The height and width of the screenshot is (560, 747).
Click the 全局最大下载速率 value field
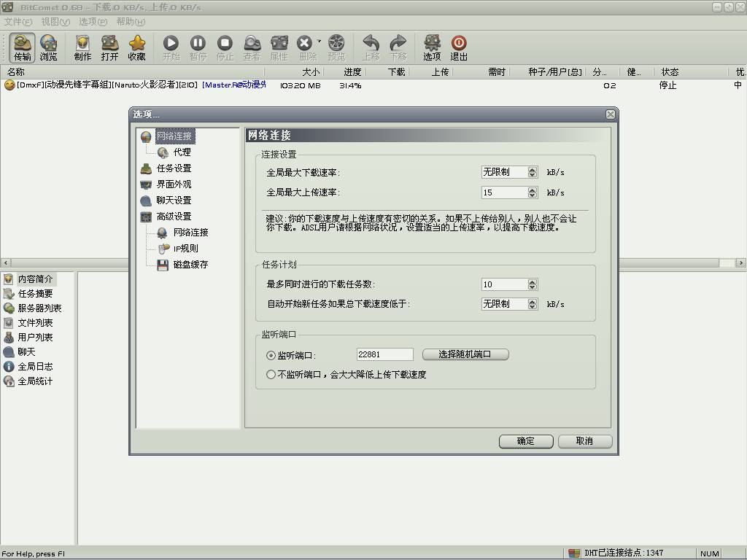(x=505, y=172)
